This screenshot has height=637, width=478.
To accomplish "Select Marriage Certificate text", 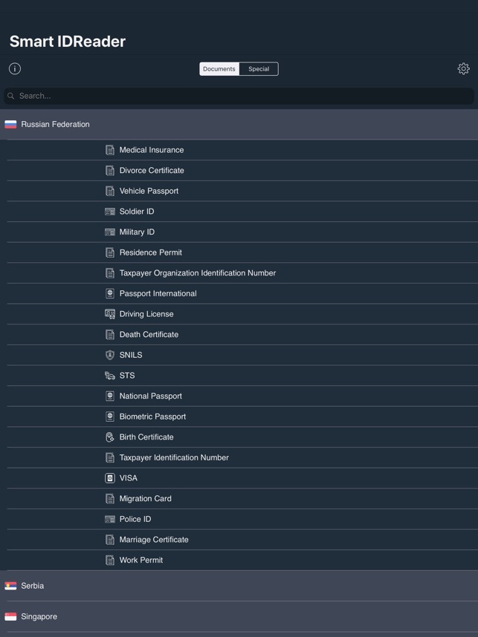I will point(154,540).
